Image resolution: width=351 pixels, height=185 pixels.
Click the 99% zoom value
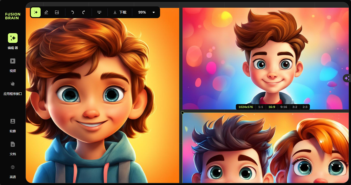pyautogui.click(x=142, y=12)
